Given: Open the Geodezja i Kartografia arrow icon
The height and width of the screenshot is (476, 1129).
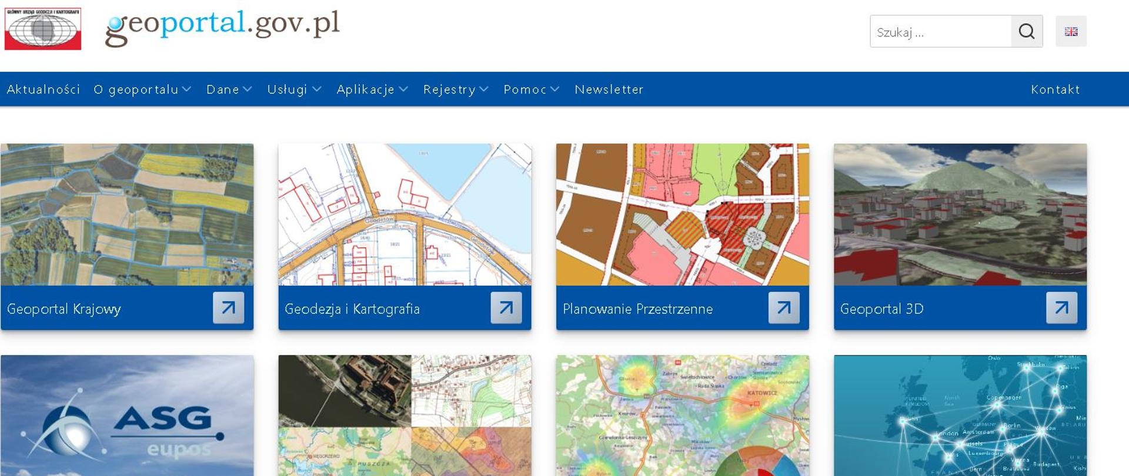Looking at the screenshot, I should tap(506, 307).
